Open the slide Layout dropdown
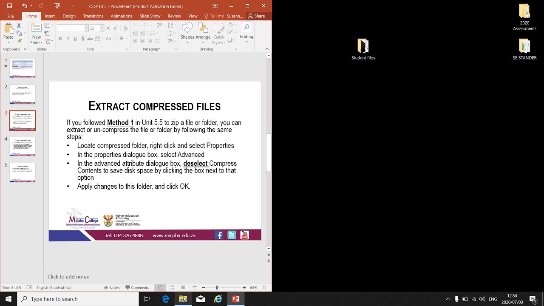This screenshot has height=306, width=544. (48, 26)
